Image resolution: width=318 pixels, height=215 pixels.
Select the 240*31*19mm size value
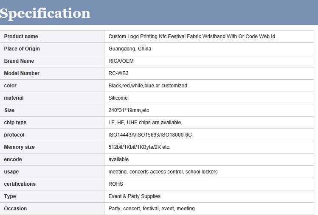click(129, 110)
